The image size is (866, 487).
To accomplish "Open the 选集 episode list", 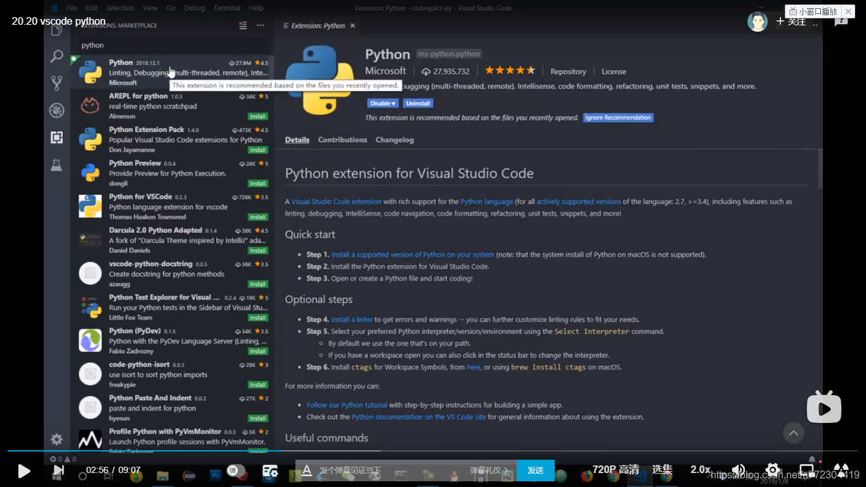I will coord(662,469).
